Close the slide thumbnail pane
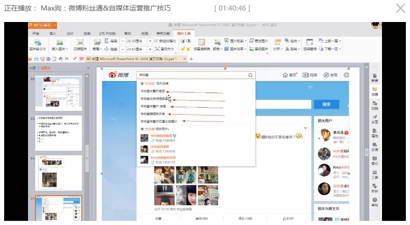The image size is (410, 225). pos(88,68)
